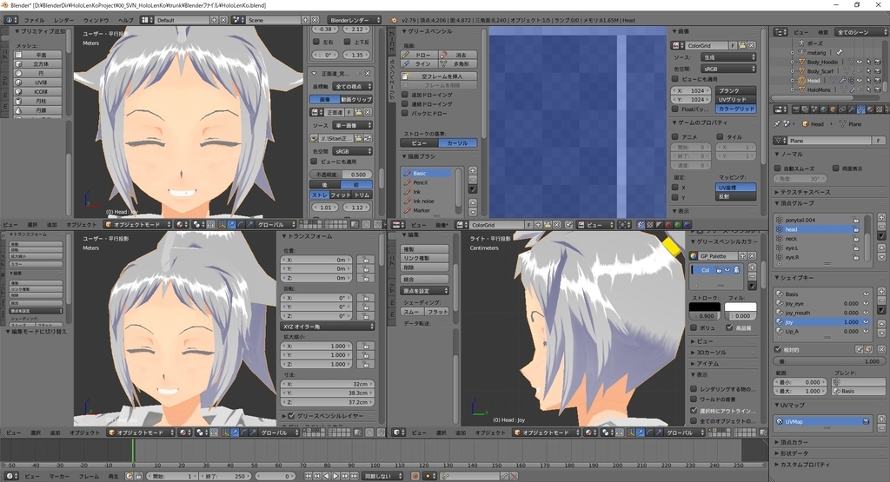Open the Object cube tab in Properties

pos(834,109)
